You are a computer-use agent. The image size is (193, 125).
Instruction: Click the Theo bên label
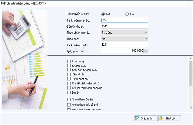tap(72, 39)
